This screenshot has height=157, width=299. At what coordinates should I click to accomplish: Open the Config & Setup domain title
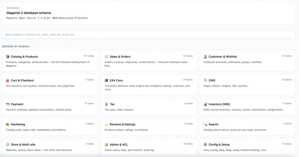click(219, 144)
